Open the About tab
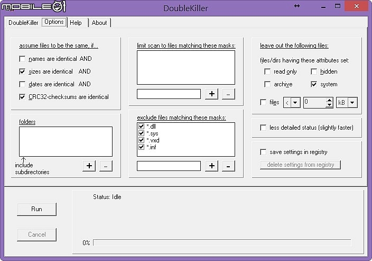The width and height of the screenshot is (372, 261). pos(99,23)
